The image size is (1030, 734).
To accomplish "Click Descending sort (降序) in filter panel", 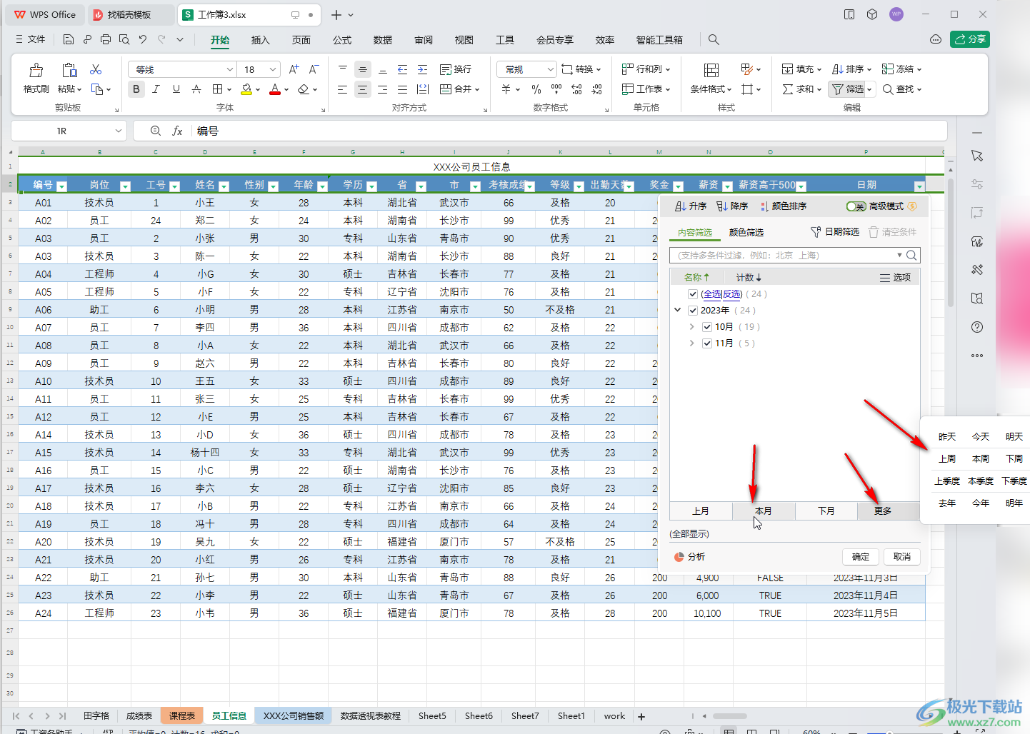I will click(732, 206).
